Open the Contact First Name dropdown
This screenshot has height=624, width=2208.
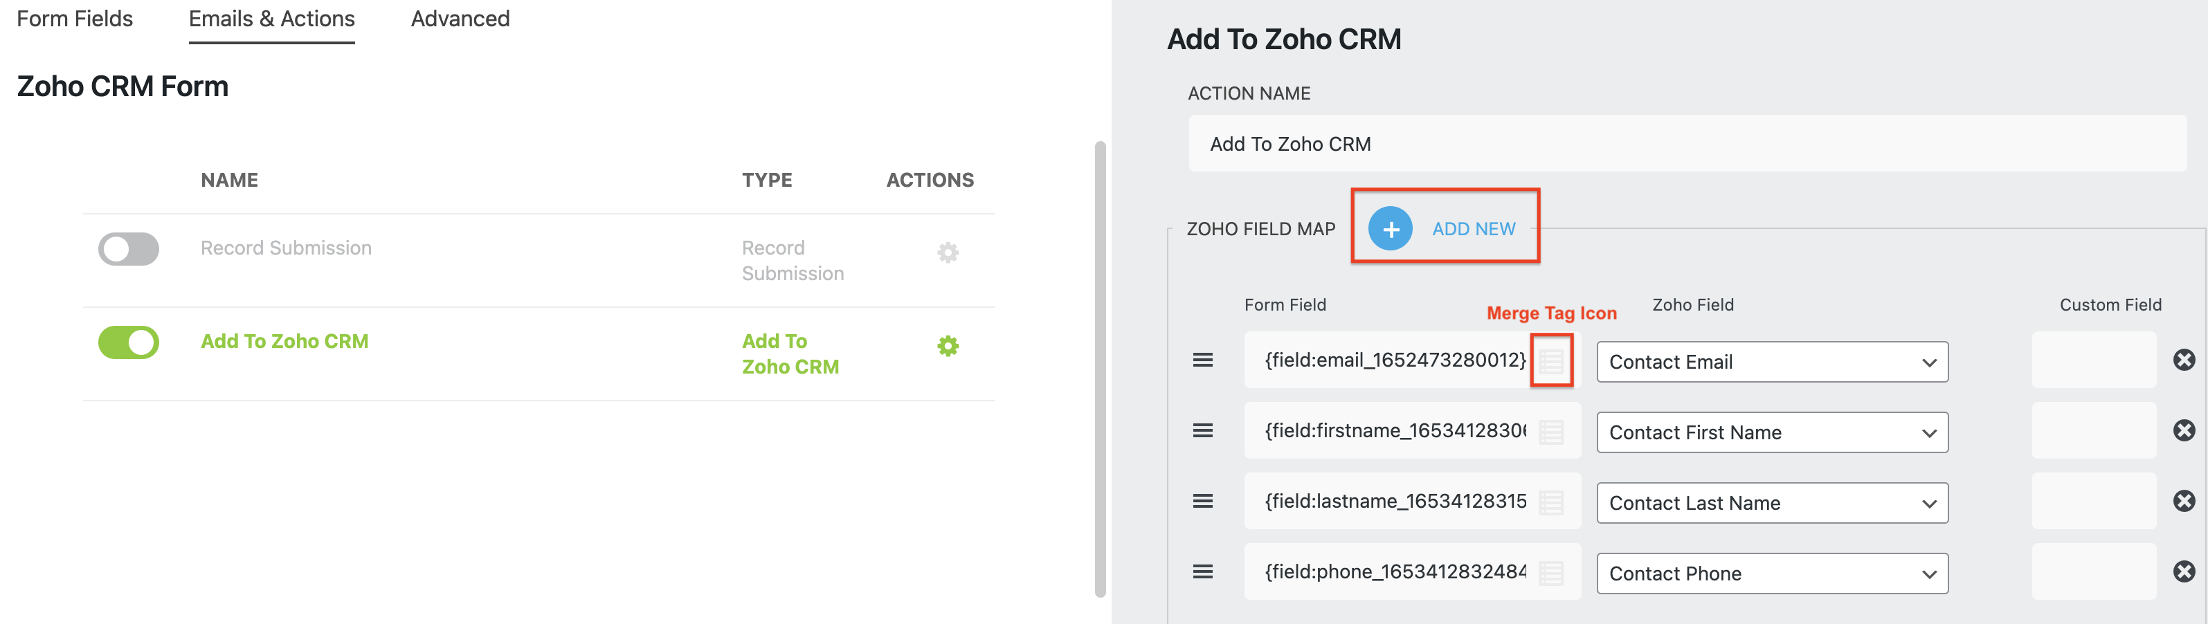[1772, 432]
